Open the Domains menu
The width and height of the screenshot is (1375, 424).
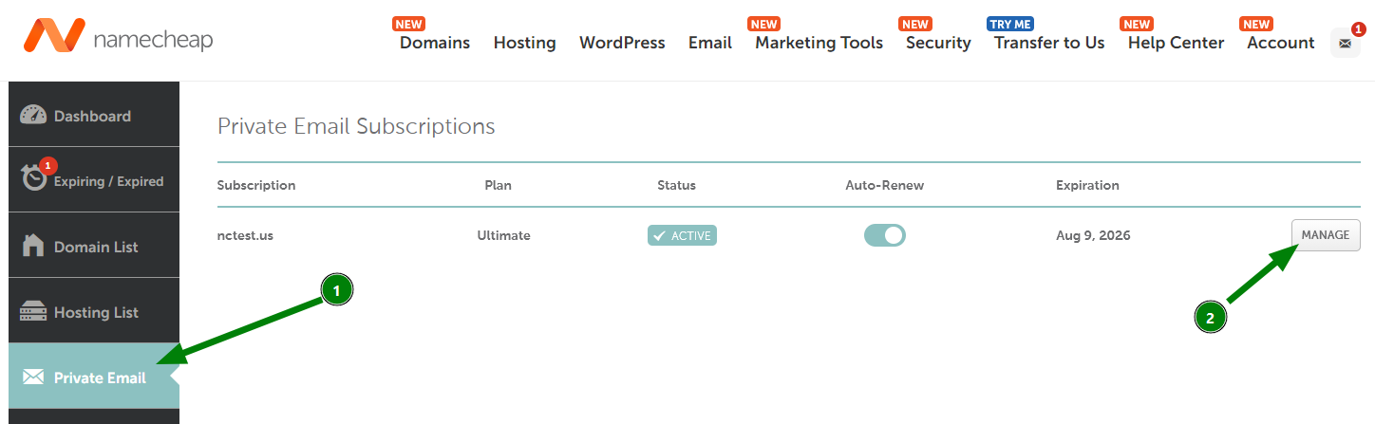434,43
